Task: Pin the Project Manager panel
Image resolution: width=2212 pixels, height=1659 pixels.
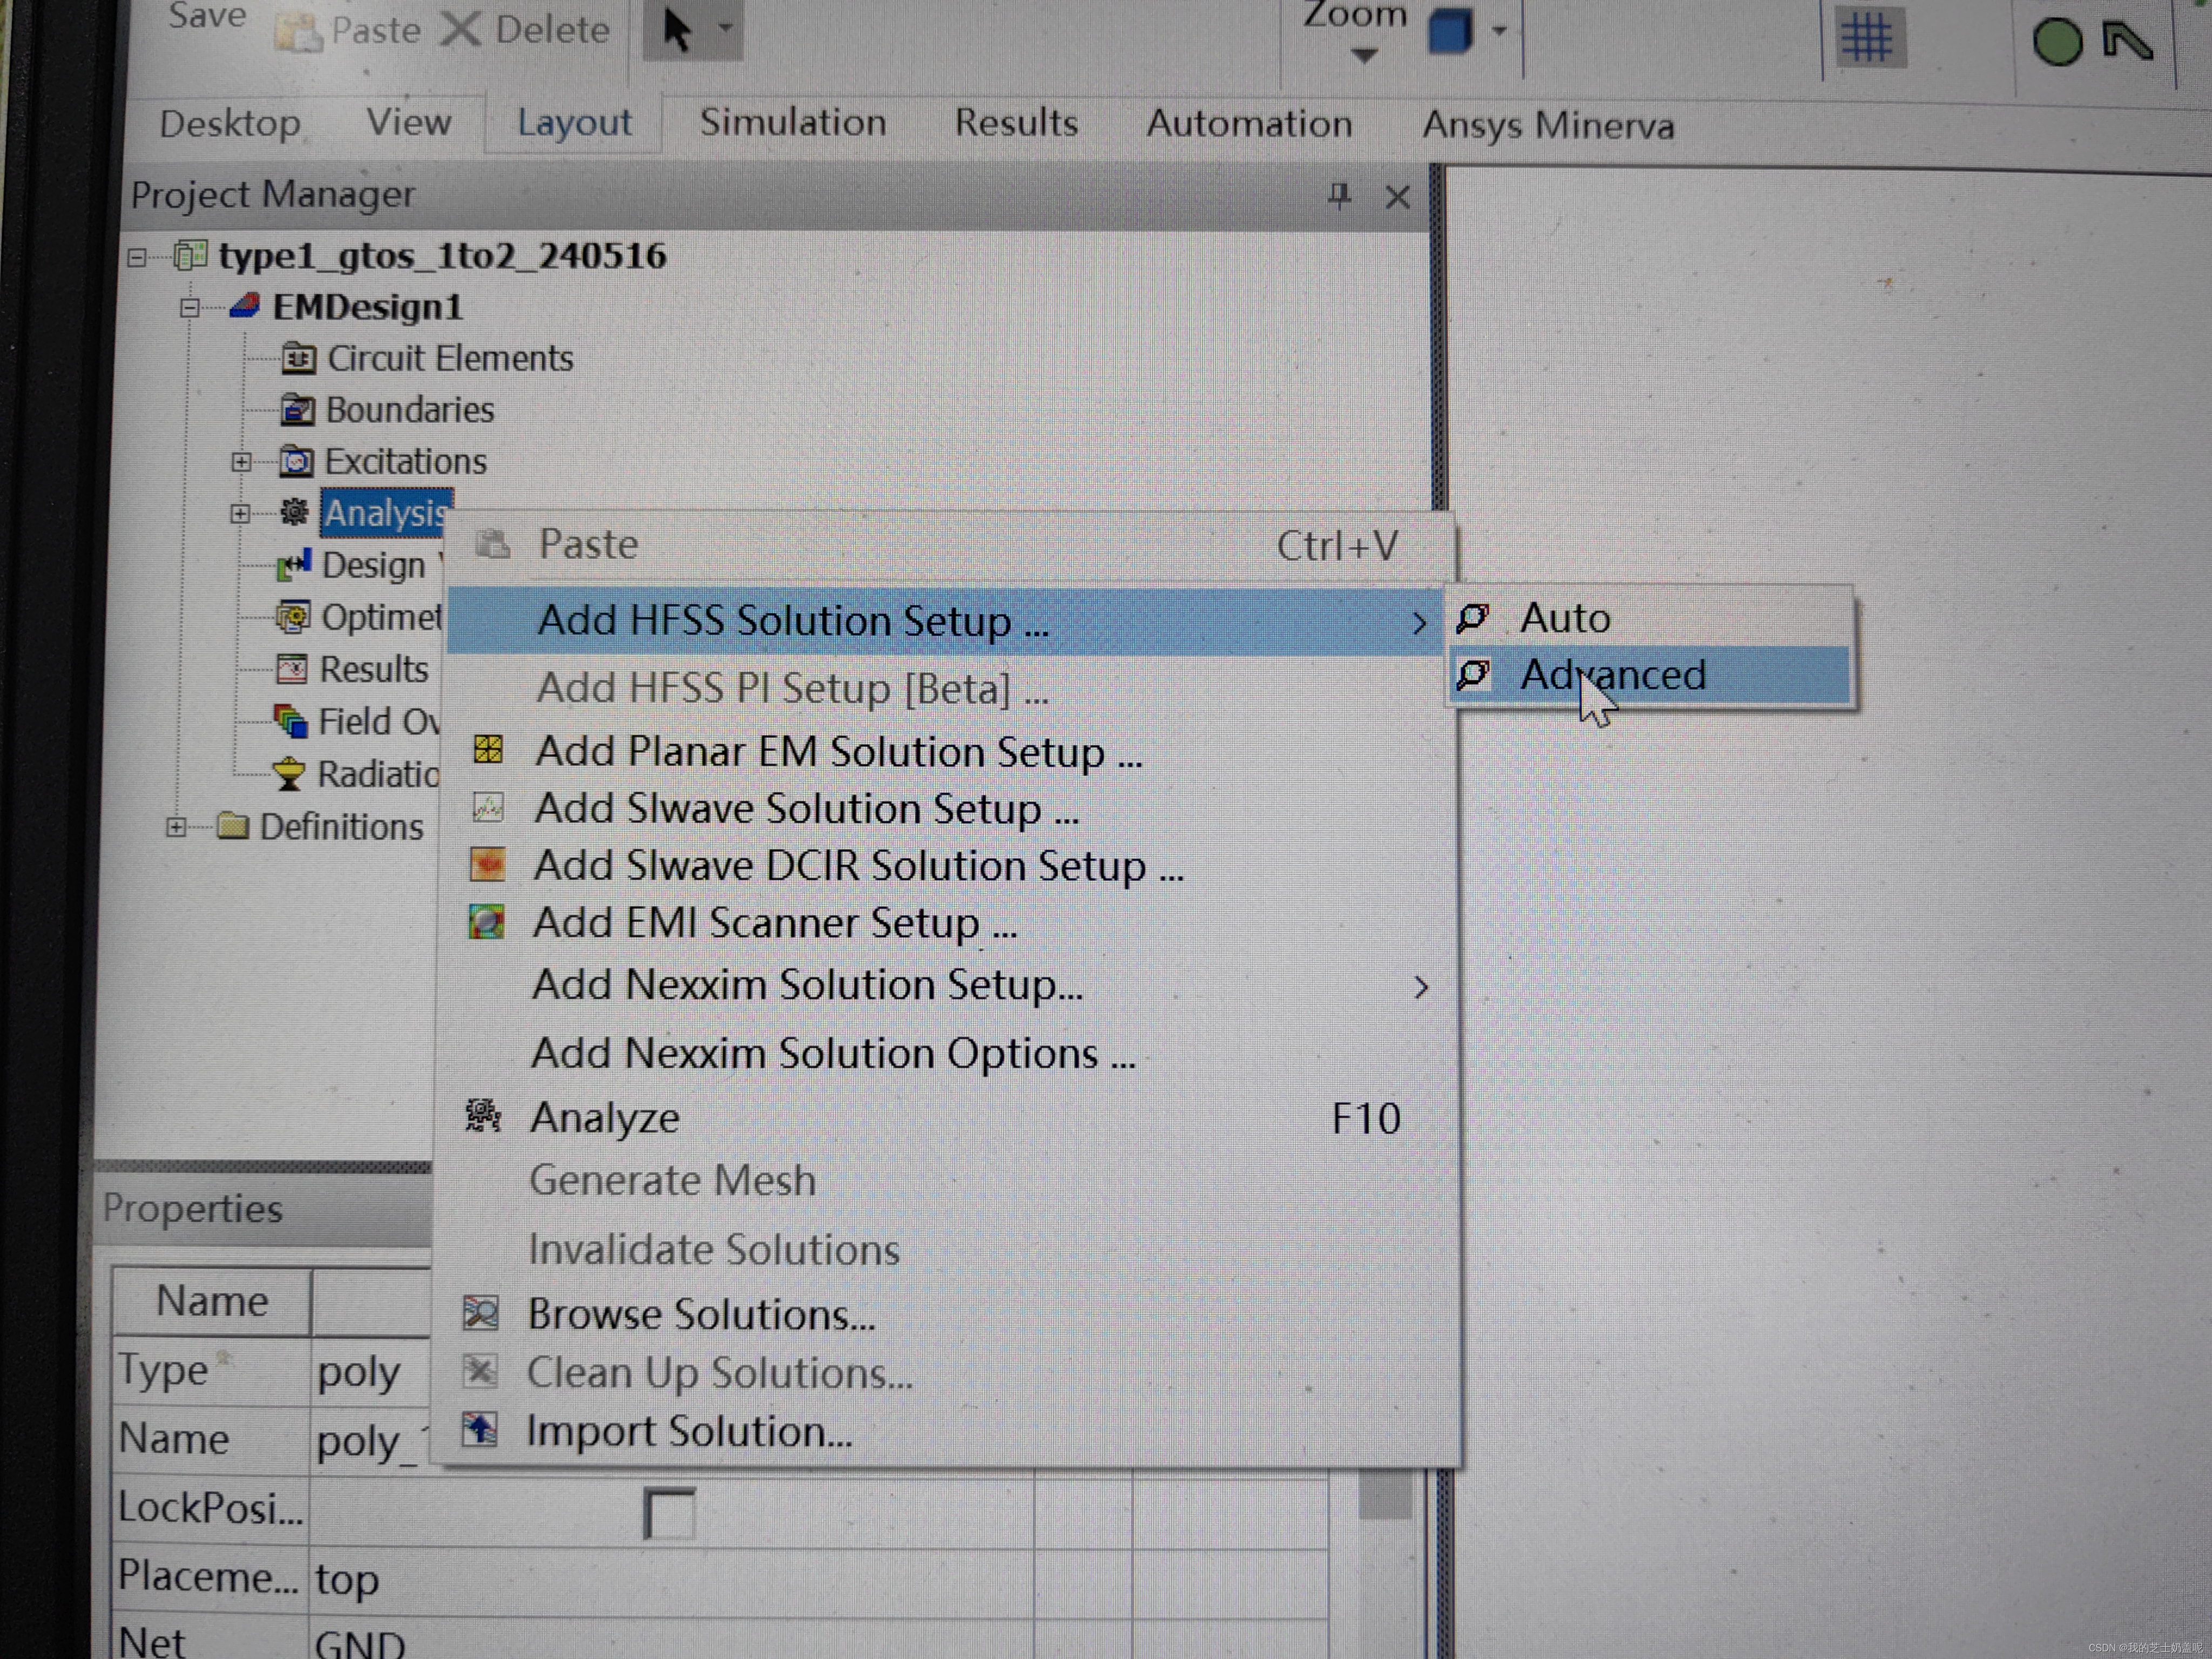Action: click(x=1339, y=195)
